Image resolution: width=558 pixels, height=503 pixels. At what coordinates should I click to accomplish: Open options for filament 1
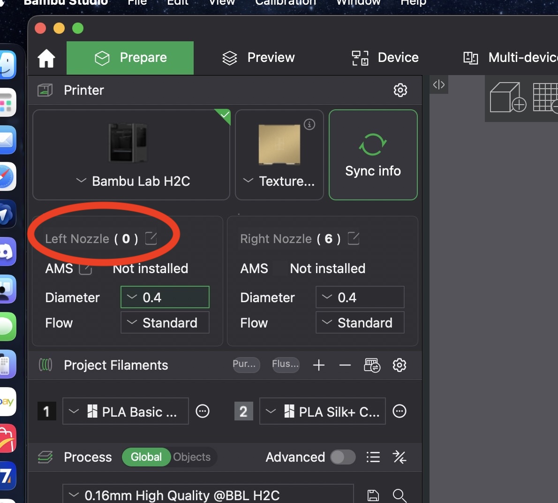[202, 411]
